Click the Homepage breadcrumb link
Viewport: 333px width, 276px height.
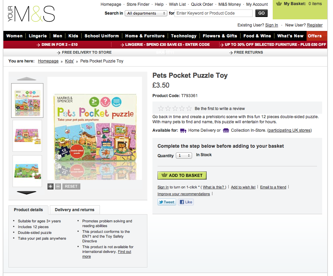tap(48, 61)
